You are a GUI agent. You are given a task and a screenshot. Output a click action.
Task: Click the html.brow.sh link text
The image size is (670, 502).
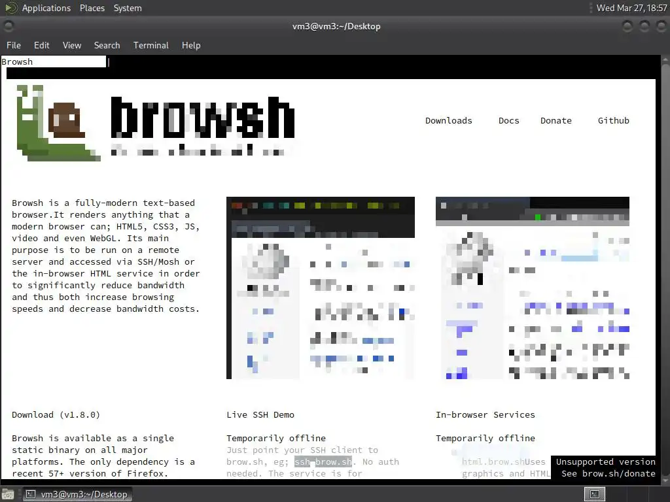[x=493, y=462]
